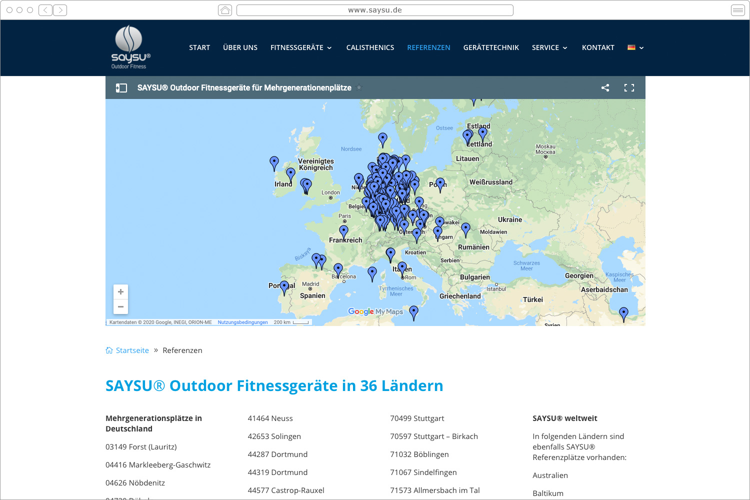Viewport: 750px width, 500px height.
Task: Open the Referenzen menu item
Action: click(x=428, y=47)
